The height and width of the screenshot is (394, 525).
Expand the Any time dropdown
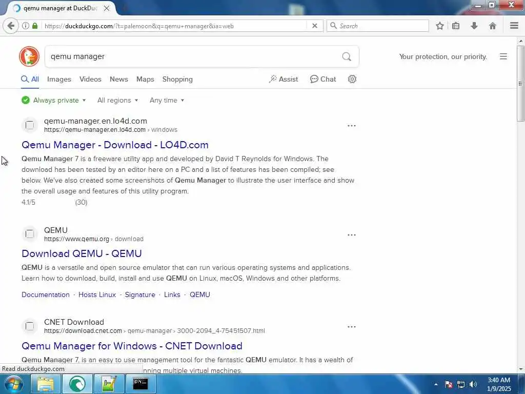[167, 100]
